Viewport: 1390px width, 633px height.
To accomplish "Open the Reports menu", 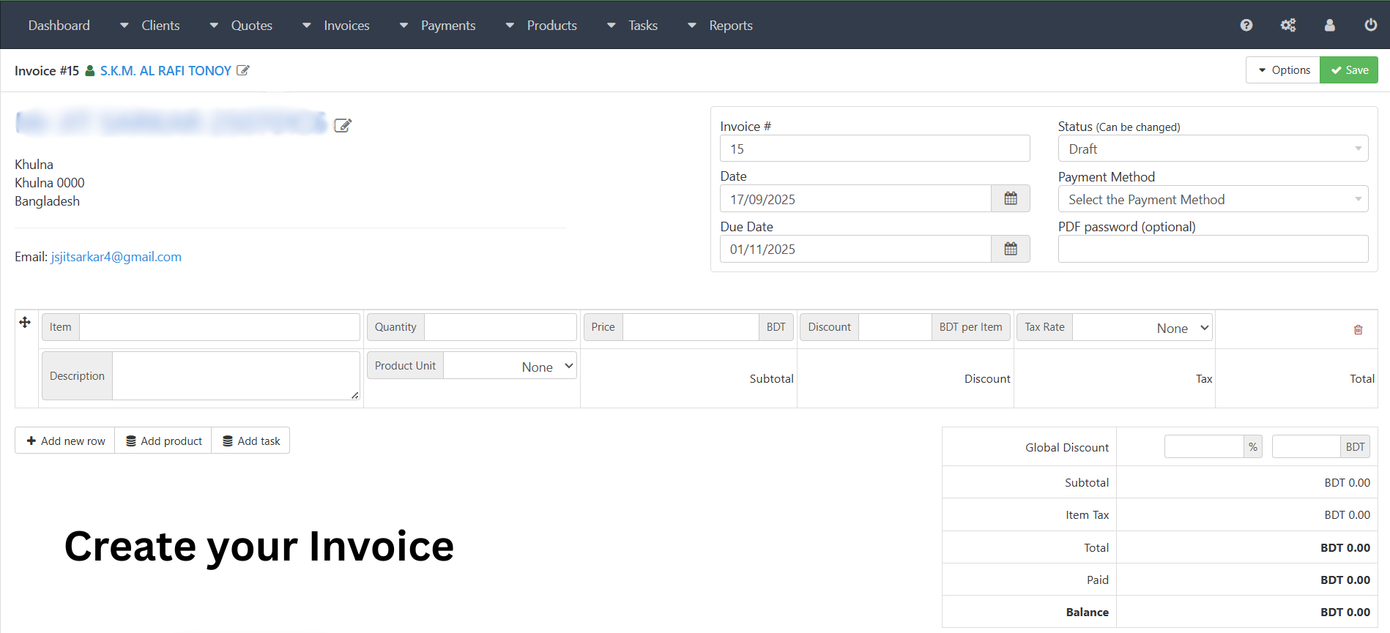I will tap(730, 26).
